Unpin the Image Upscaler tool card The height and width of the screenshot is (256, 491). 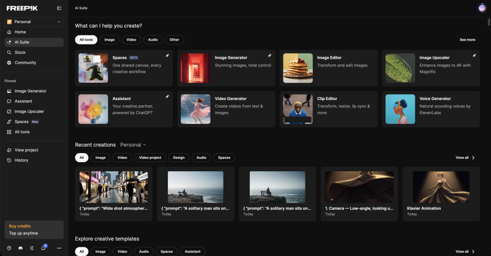[x=474, y=56]
